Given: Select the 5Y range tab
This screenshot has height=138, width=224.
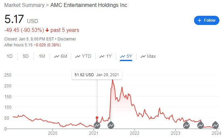Looking at the screenshot, I should [x=126, y=56].
